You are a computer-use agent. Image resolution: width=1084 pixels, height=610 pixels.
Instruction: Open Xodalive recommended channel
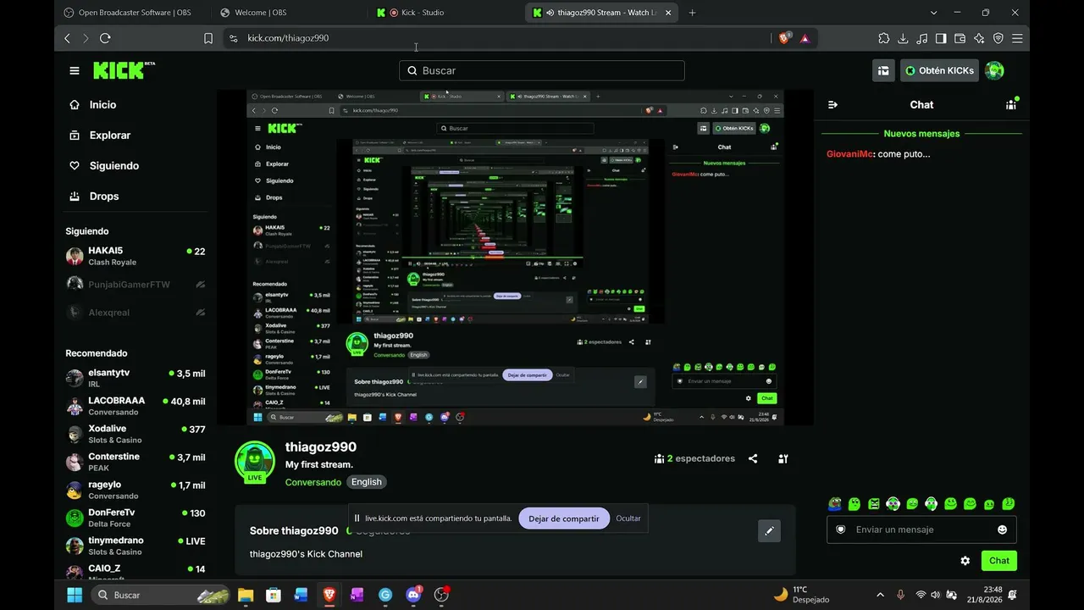[135, 434]
